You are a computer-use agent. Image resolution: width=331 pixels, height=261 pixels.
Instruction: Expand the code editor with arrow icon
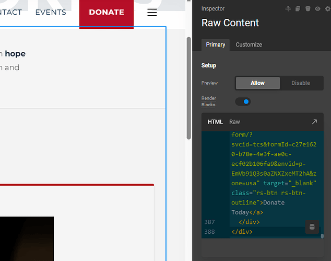[314, 122]
